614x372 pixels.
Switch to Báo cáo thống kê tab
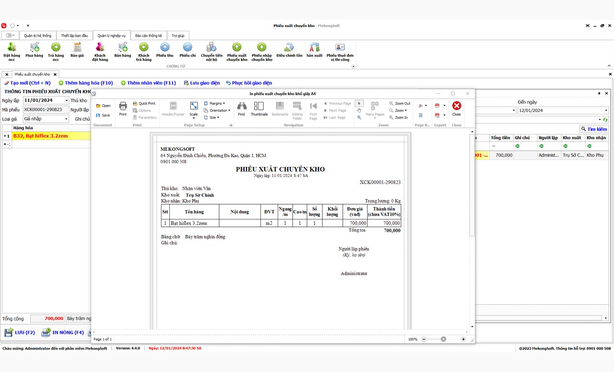click(x=148, y=35)
